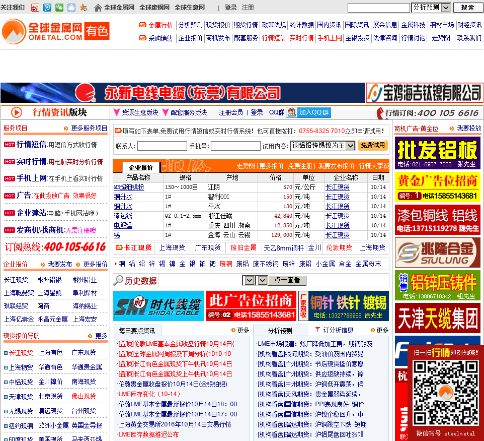The width and height of the screenshot is (484, 441).
Task: Click the orange icon beside 采购销售 menu
Action: click(x=142, y=38)
